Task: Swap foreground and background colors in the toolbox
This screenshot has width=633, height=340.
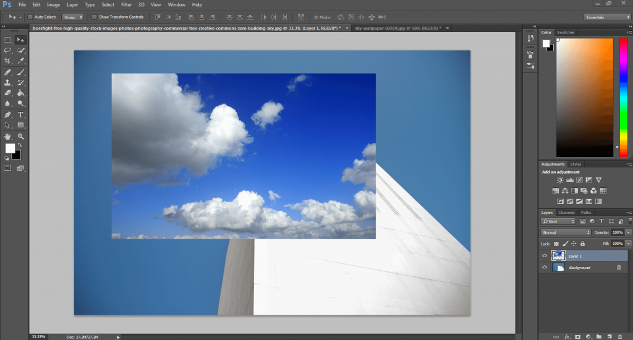Action: pos(19,145)
